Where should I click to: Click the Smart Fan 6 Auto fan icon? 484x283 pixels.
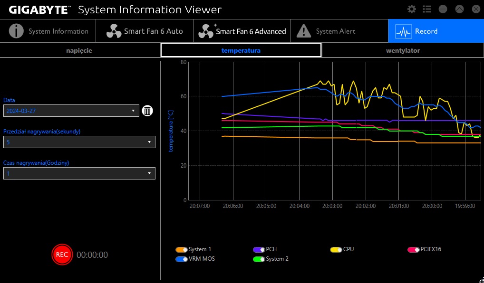pyautogui.click(x=114, y=31)
